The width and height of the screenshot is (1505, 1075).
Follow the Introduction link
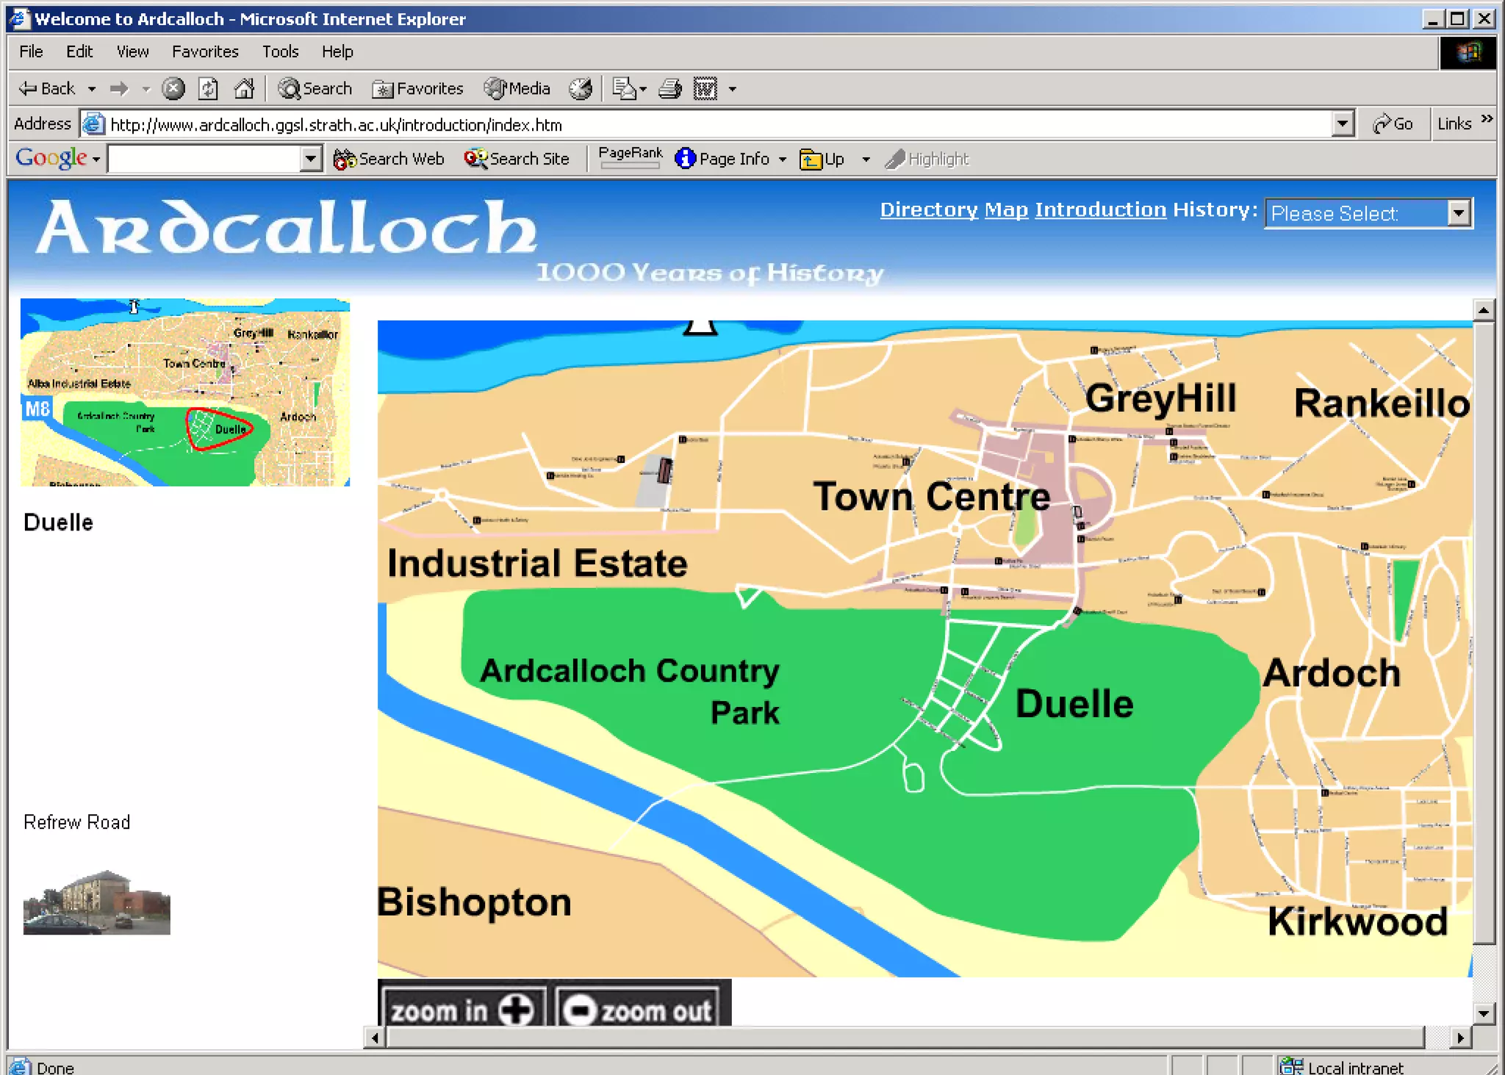pos(1100,210)
